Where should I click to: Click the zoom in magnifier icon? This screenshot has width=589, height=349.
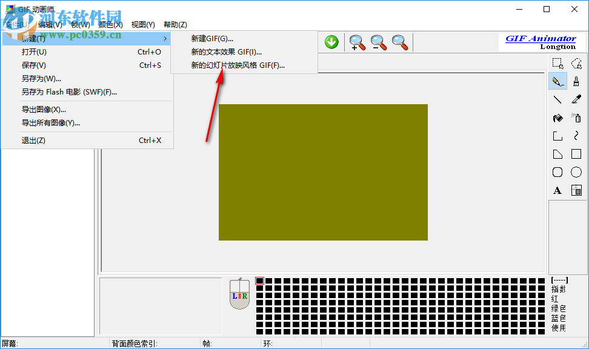(x=357, y=42)
